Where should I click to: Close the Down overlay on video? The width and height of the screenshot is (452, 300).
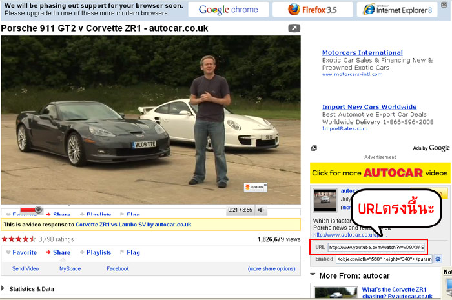coord(265,185)
